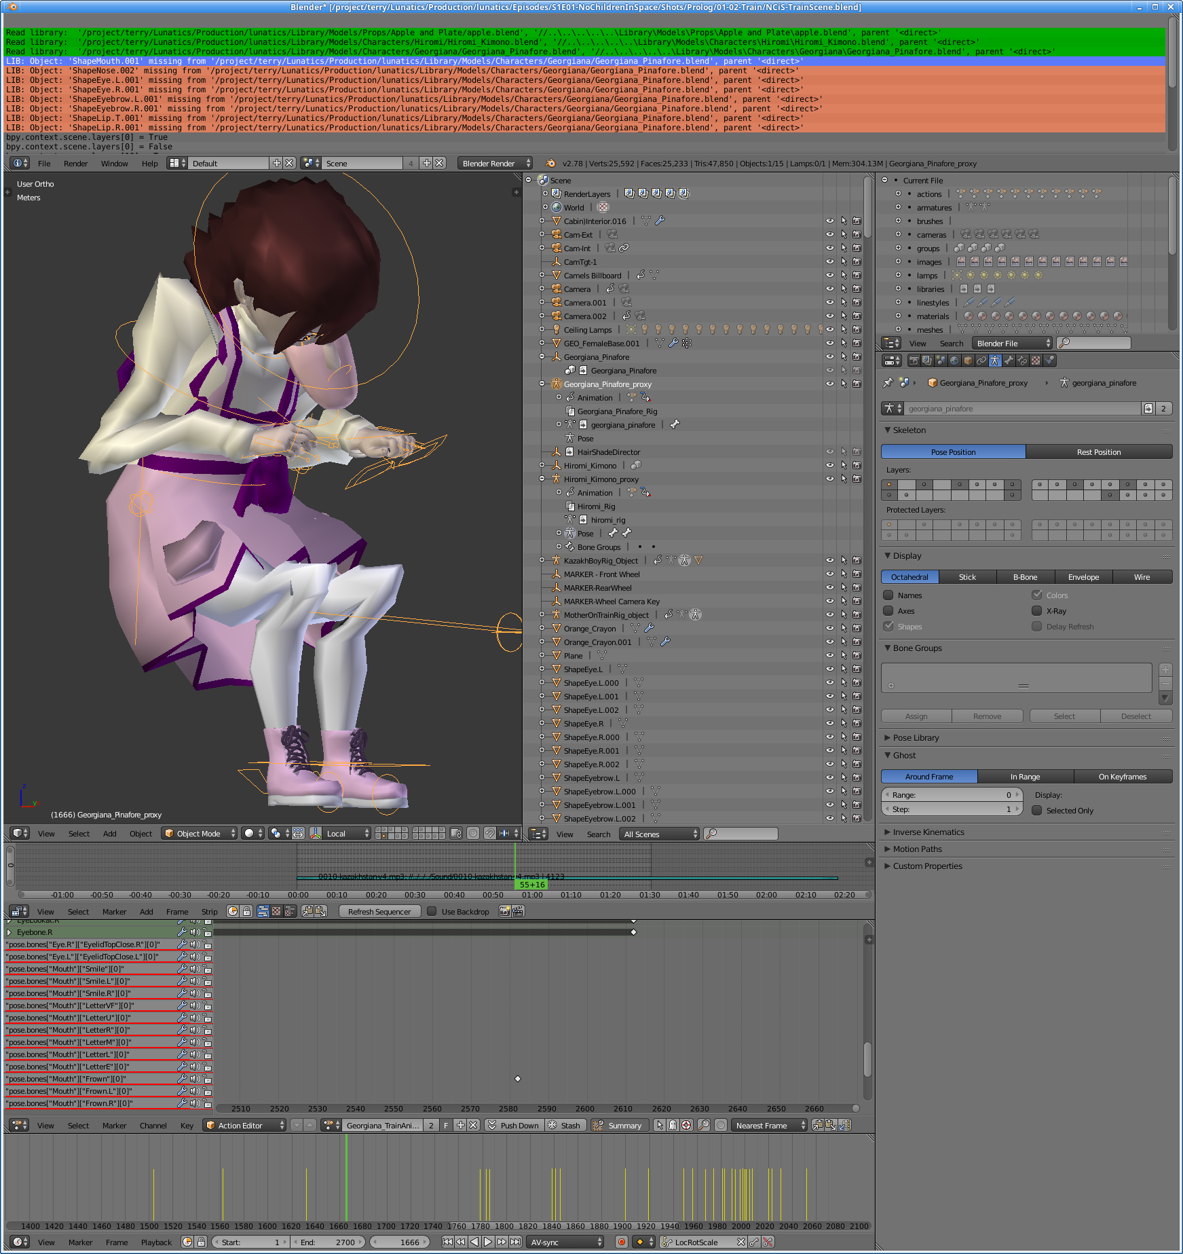The image size is (1183, 1254).
Task: Open the Bone properties tab
Action: point(1009,361)
